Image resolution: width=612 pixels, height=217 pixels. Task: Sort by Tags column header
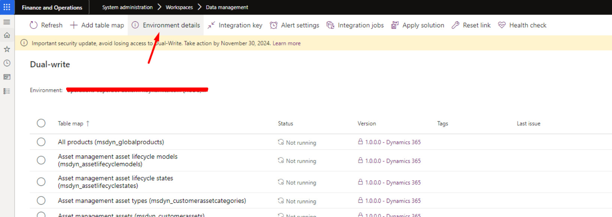pos(443,123)
